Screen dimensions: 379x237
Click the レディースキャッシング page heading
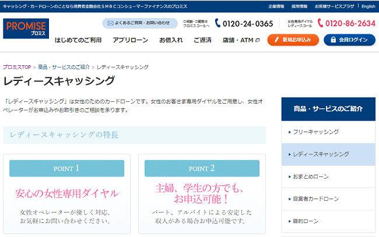(x=59, y=81)
